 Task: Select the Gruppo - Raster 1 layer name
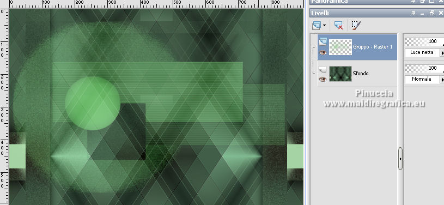tap(373, 47)
